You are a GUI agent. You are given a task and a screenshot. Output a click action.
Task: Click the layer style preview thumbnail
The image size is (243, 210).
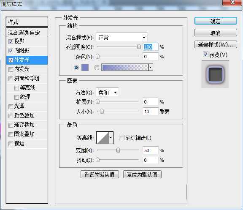pos(215,74)
